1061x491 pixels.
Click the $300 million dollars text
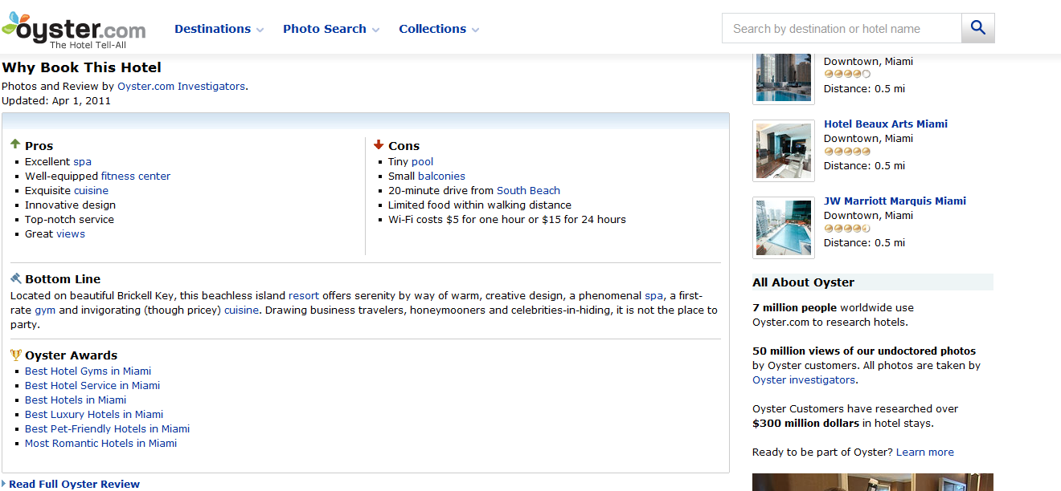click(x=805, y=423)
